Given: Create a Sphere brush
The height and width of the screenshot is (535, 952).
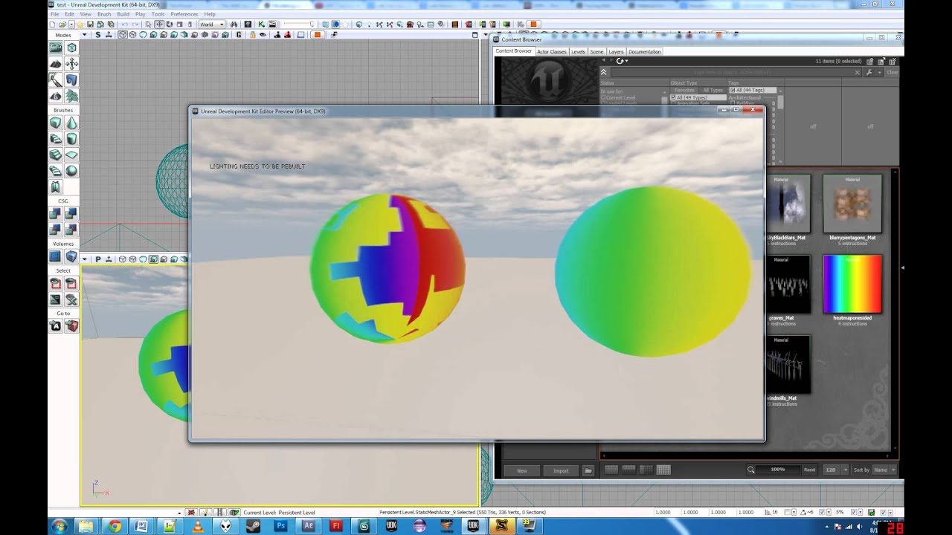Looking at the screenshot, I should coord(71,171).
